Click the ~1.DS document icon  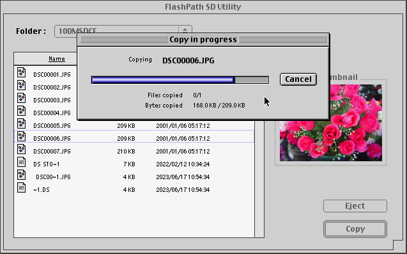point(22,187)
